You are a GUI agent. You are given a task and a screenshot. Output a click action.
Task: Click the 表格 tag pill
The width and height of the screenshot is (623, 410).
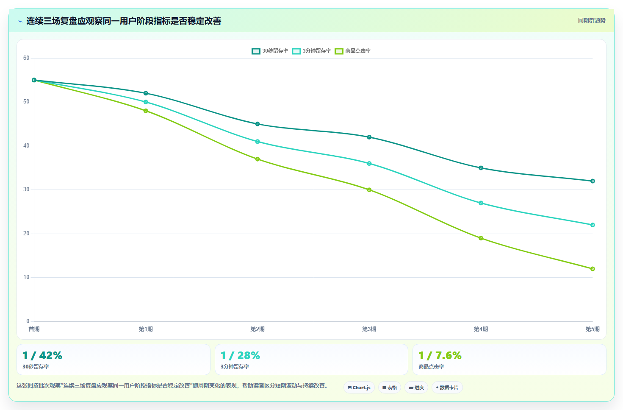(x=390, y=388)
